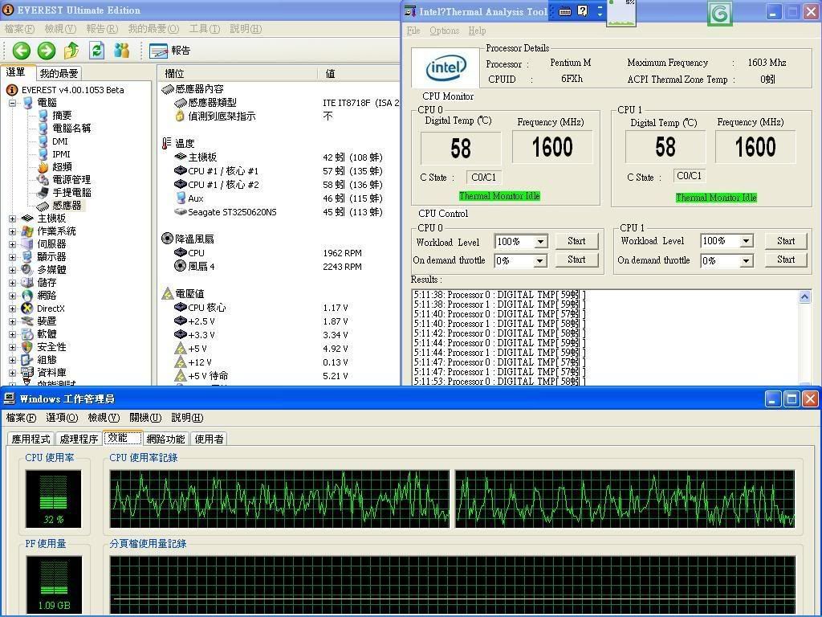822x617 pixels.
Task: Select 感應器 sensor tree item
Action: (x=67, y=206)
